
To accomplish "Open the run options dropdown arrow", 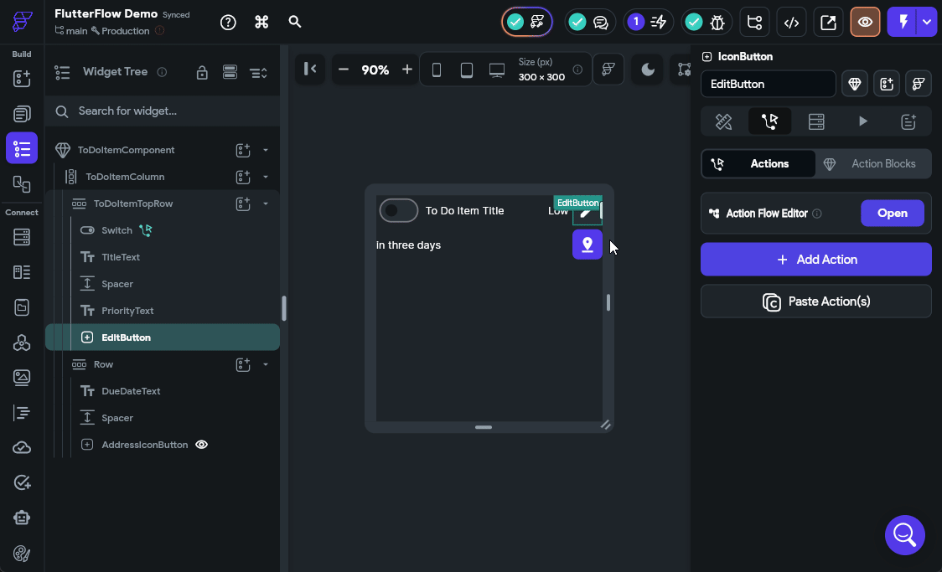I will pos(927,23).
